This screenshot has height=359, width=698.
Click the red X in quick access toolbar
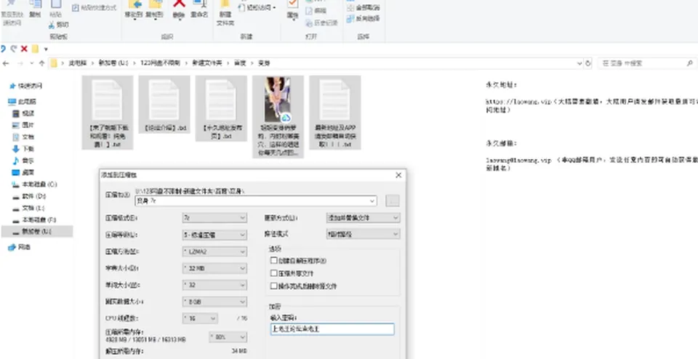24,49
